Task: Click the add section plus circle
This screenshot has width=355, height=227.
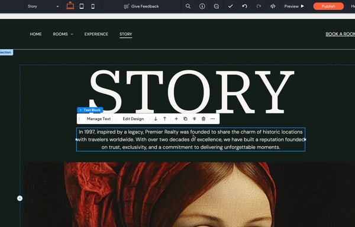Action: pos(20,198)
